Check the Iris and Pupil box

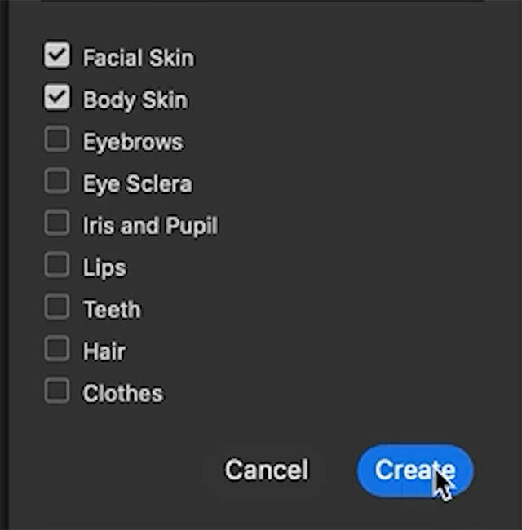[x=57, y=223]
